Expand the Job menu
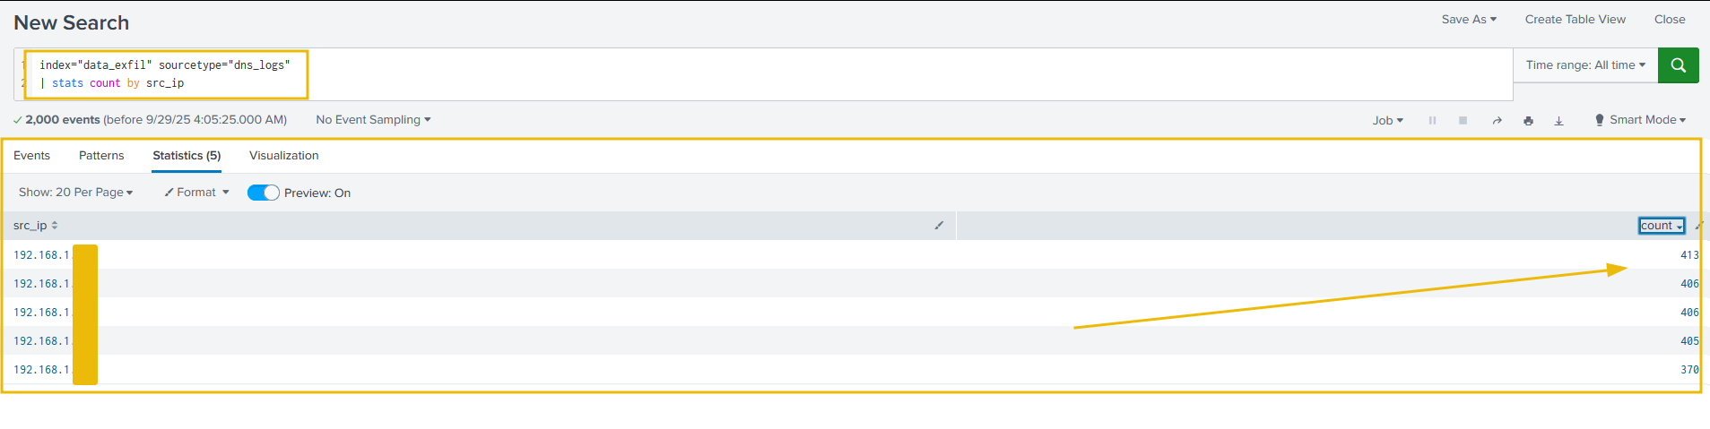 [x=1387, y=120]
